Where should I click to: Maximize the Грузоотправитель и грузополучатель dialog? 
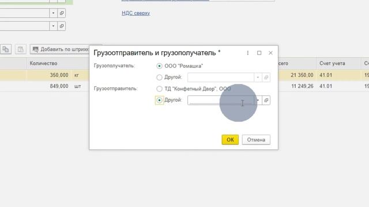pos(259,53)
